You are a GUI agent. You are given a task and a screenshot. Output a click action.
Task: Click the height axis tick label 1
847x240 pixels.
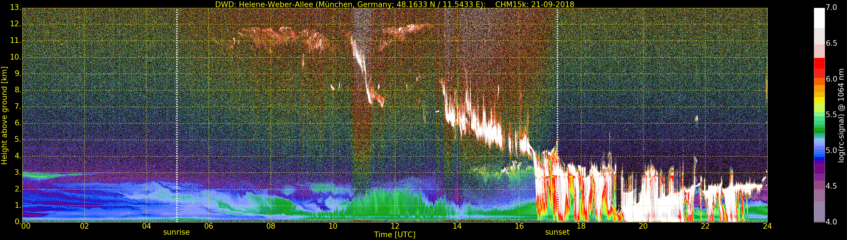[18, 205]
